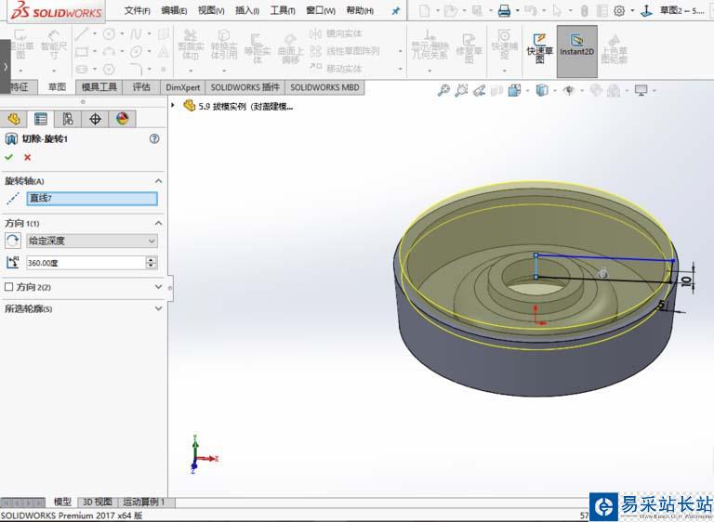The height and width of the screenshot is (522, 714).
Task: Switch to the SOLIDWORKS 插件 tab
Action: [245, 87]
